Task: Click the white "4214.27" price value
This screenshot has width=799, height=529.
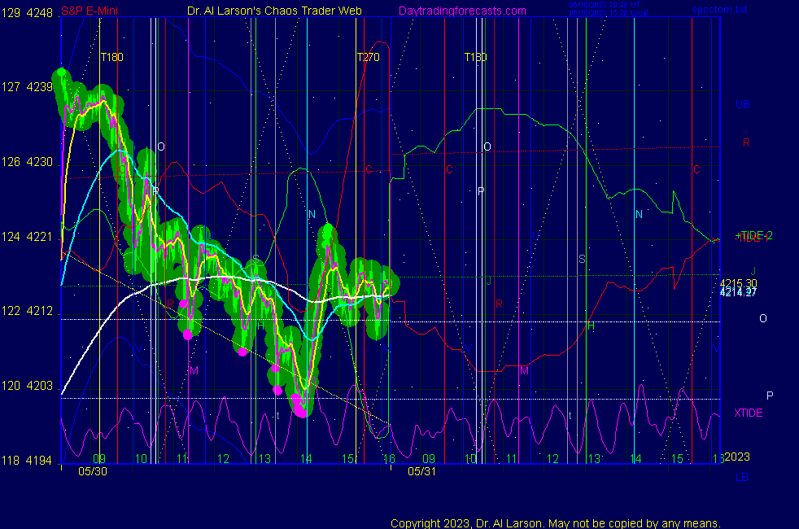Action: tap(738, 292)
